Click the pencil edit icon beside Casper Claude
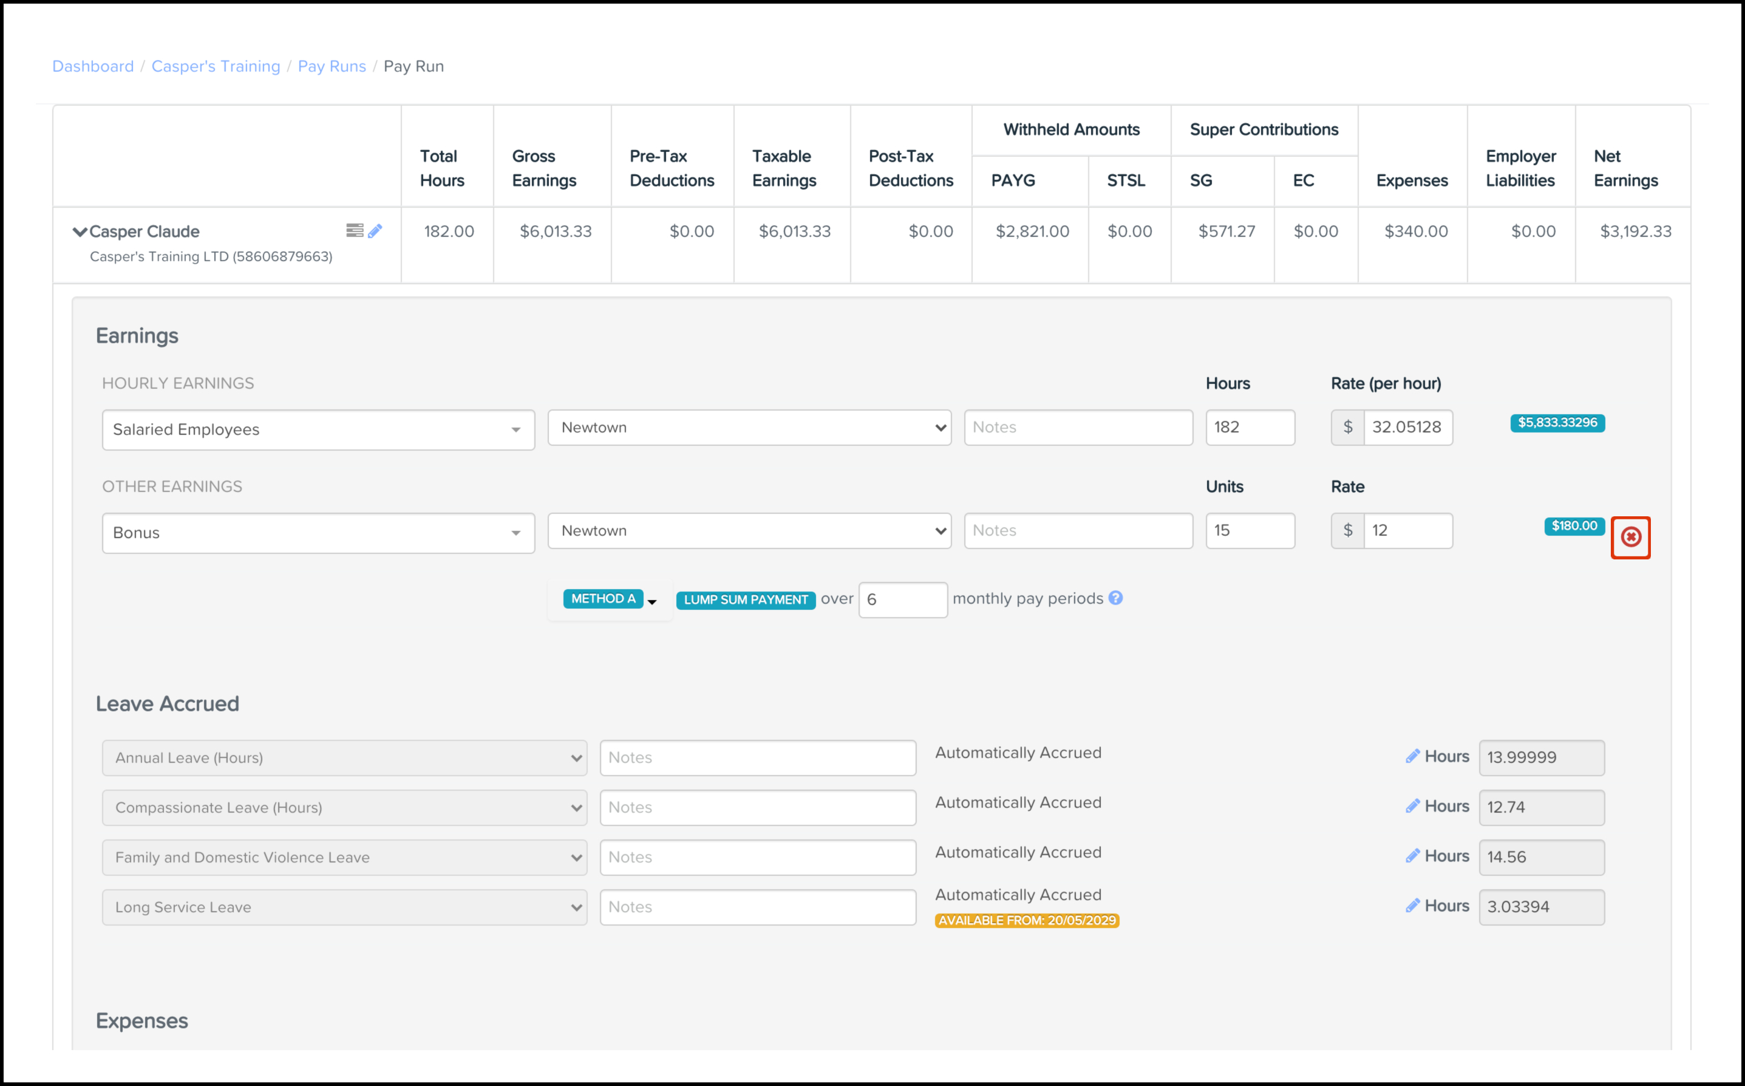 click(x=375, y=231)
